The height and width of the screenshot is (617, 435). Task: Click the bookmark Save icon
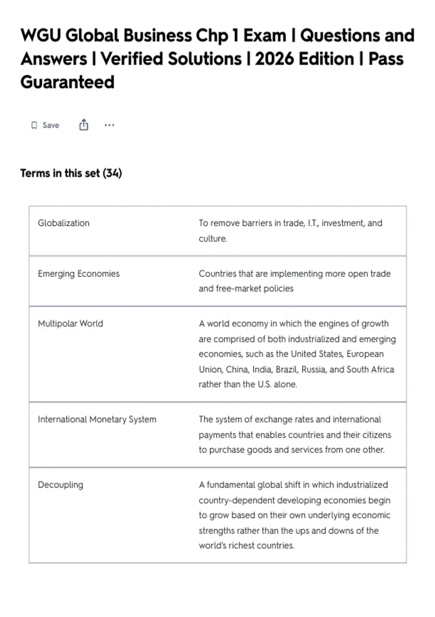34,125
